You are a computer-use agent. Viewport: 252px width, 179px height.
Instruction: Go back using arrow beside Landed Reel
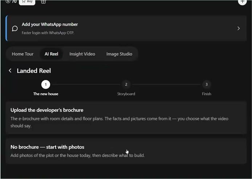pos(10,71)
